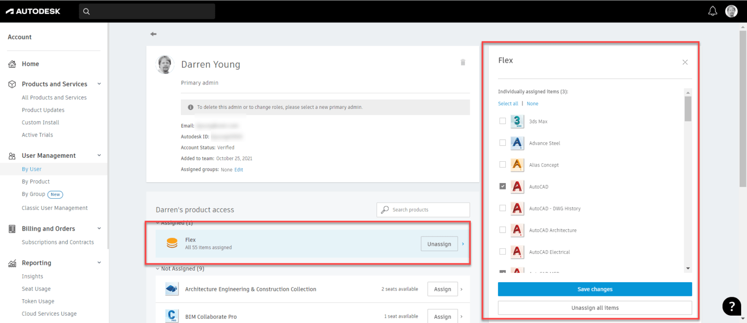The height and width of the screenshot is (323, 747).
Task: Open All Products and Services
Action: click(54, 98)
